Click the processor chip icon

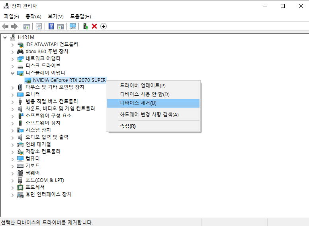pos(20,187)
